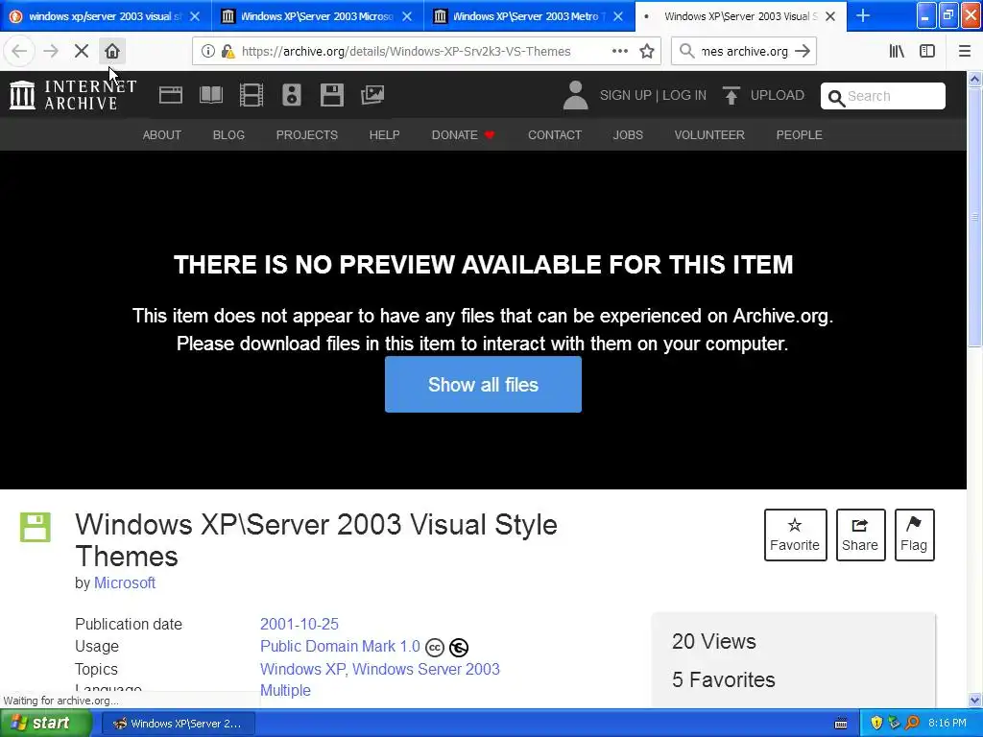Click the Share button
Viewport: 983px width, 737px height.
[x=860, y=535]
